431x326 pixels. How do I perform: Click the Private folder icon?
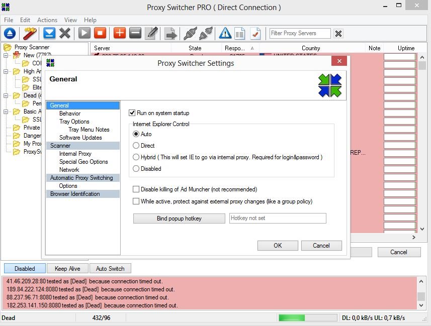coord(17,128)
